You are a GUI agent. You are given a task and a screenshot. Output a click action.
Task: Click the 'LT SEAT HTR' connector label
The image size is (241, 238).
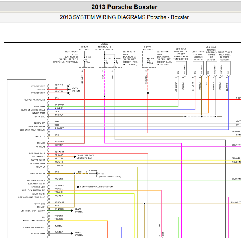(x=38, y=86)
